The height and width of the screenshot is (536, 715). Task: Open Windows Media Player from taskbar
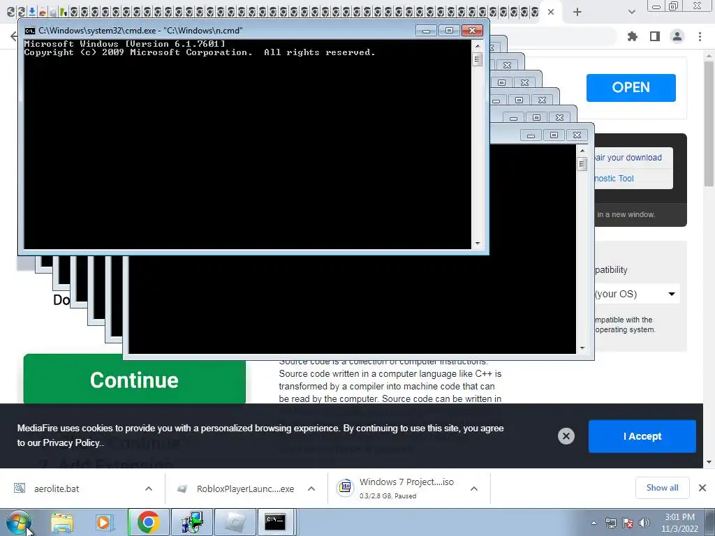point(104,522)
